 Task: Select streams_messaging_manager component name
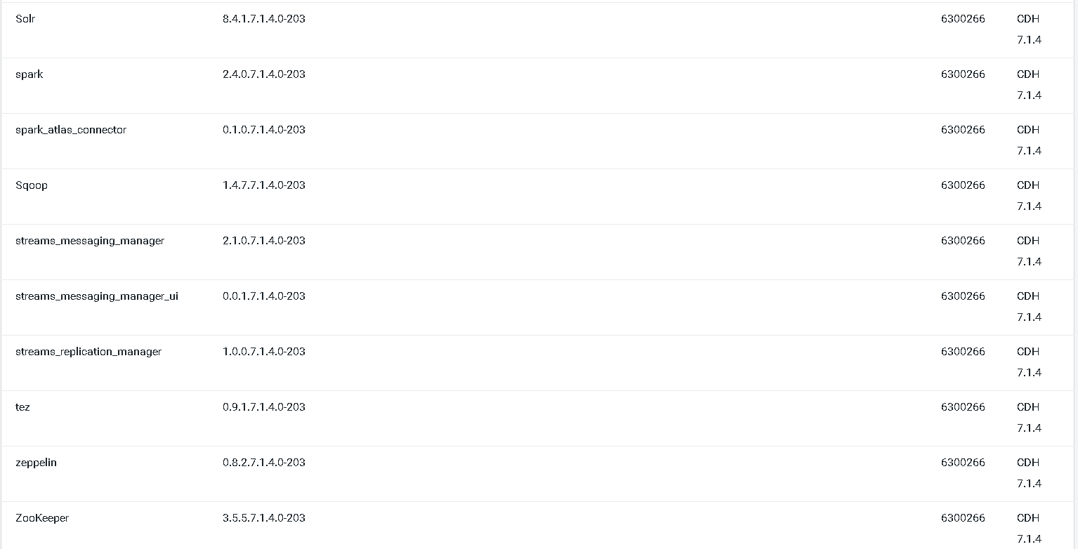tap(90, 241)
